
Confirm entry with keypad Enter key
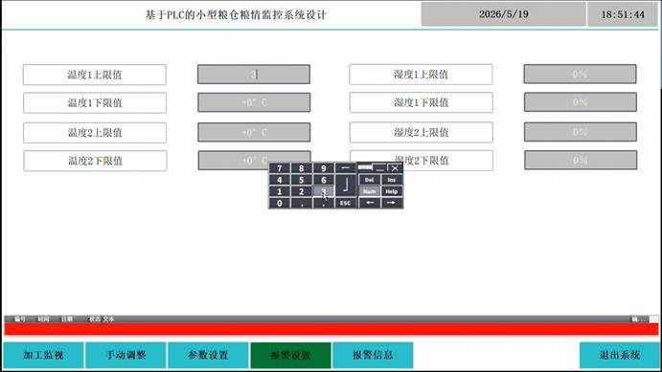(x=345, y=186)
